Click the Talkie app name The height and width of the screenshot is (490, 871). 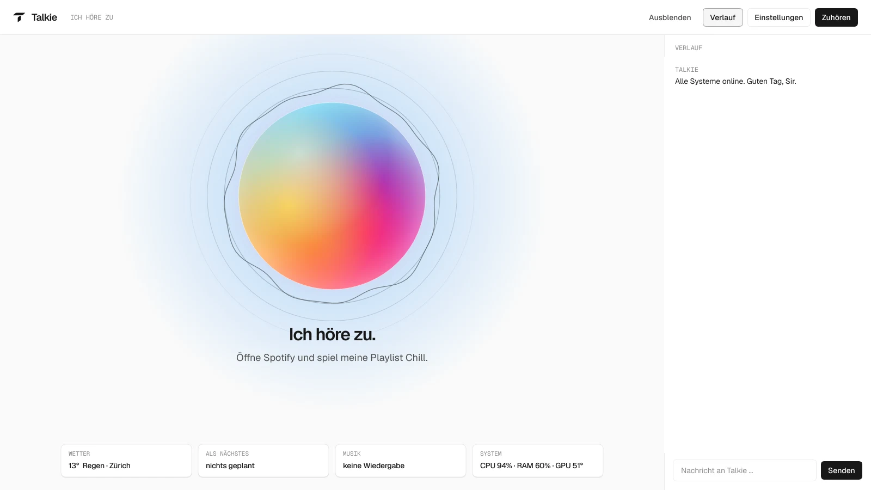pyautogui.click(x=44, y=17)
